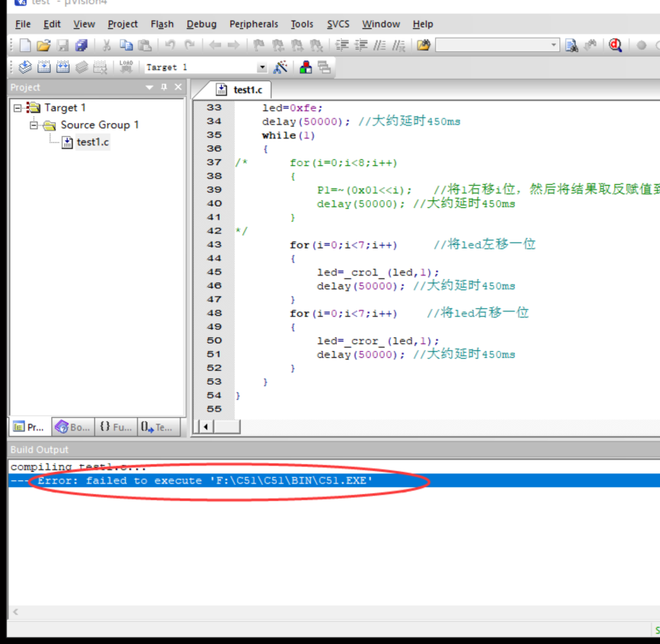This screenshot has height=644, width=660.
Task: Navigate backward with the left arrow icon
Action: tap(215, 45)
